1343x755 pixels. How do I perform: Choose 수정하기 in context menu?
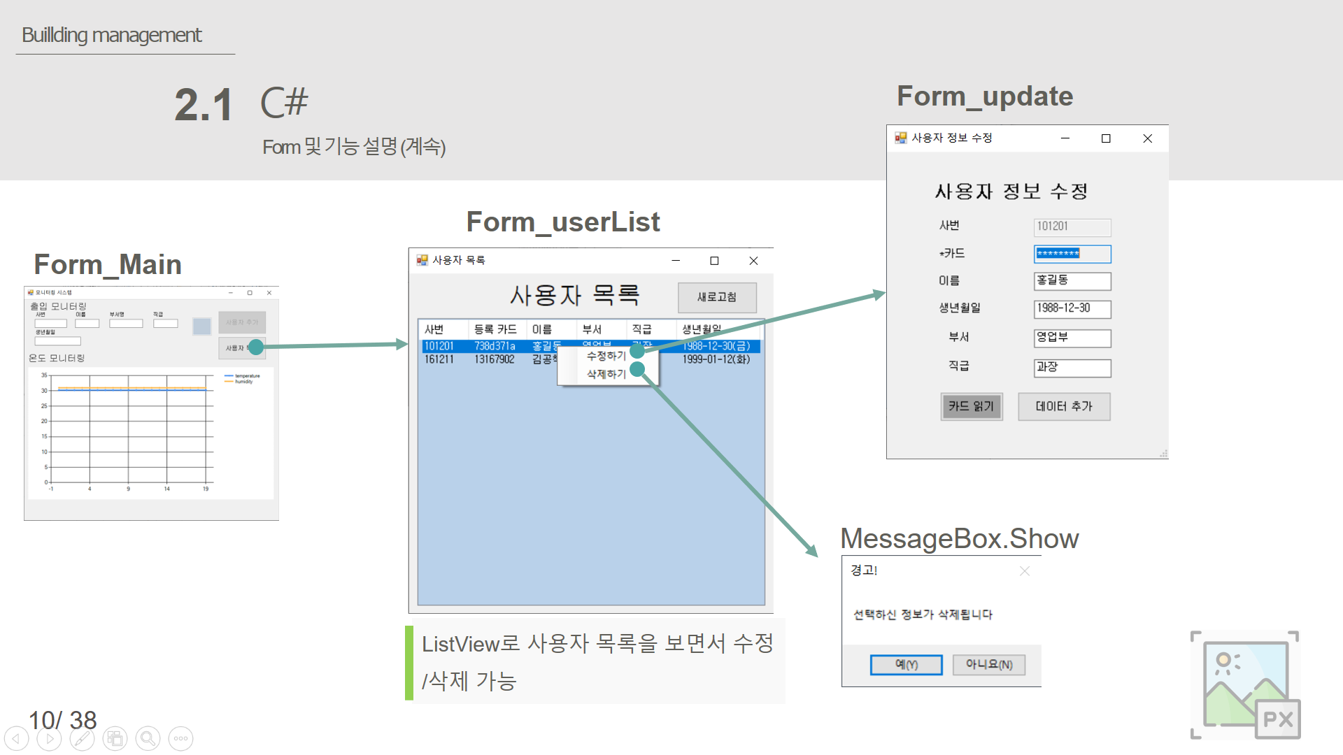[x=606, y=356]
